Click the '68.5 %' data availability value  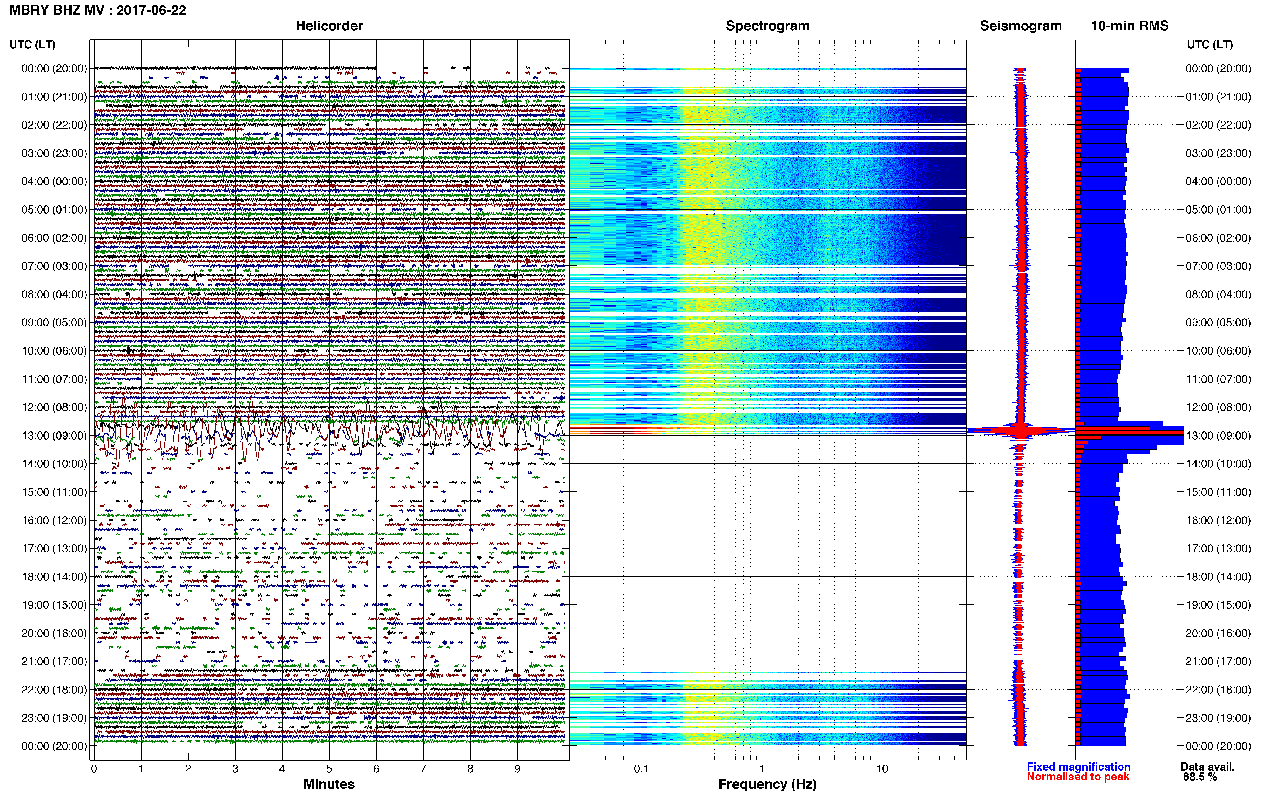pyautogui.click(x=1200, y=777)
